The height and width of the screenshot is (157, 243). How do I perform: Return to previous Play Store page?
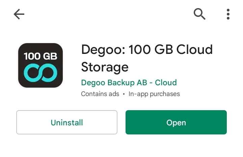click(19, 14)
